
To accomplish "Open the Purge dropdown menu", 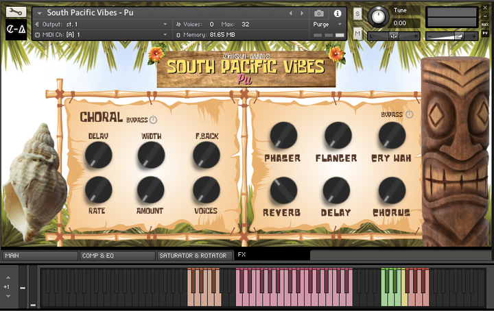I will coord(327,24).
